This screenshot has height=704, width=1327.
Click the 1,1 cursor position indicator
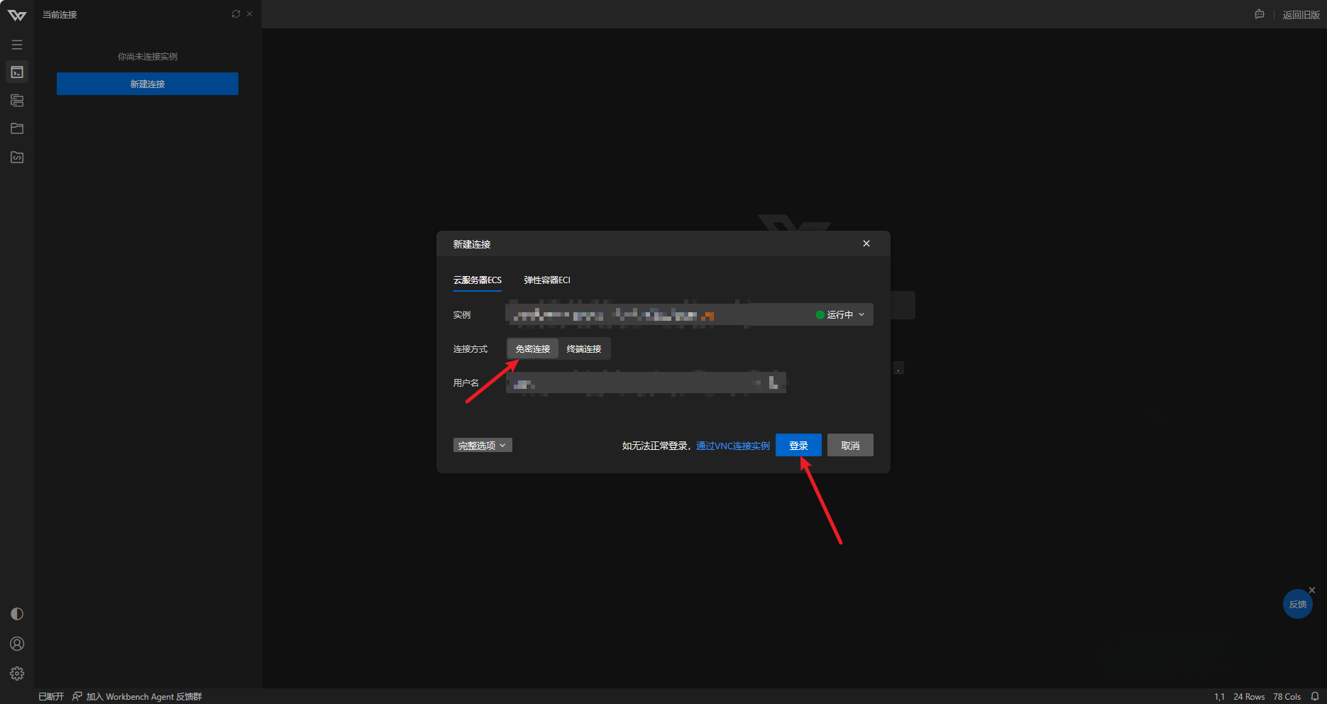pos(1219,697)
